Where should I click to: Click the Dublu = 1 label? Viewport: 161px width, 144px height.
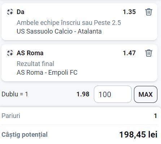point(15,94)
